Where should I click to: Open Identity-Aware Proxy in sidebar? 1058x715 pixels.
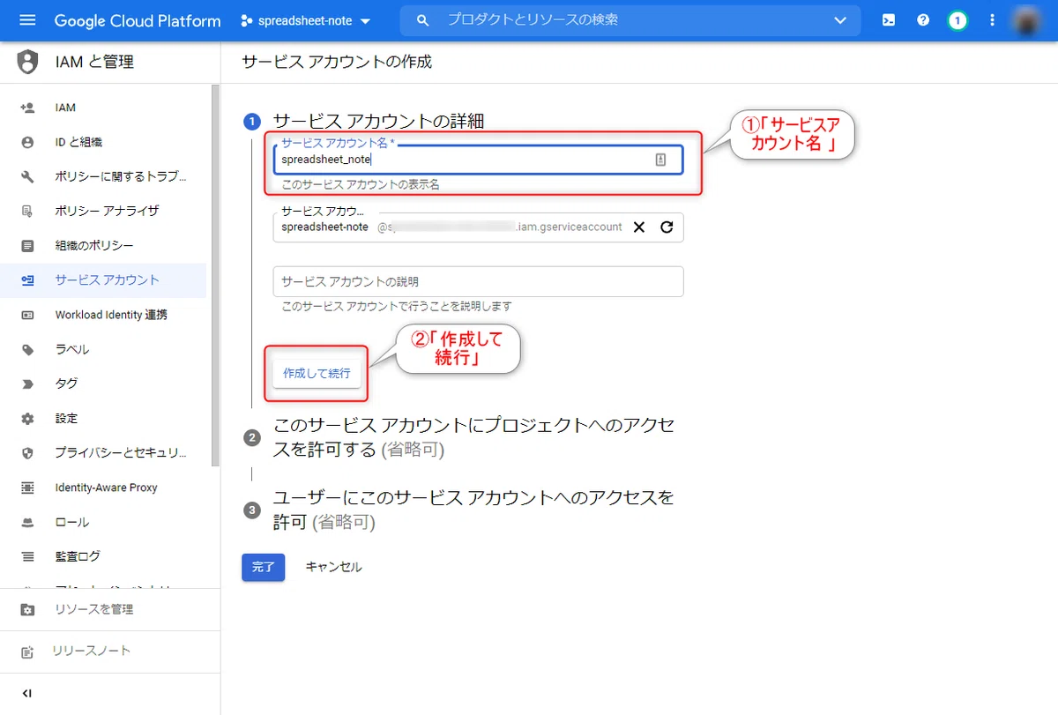point(103,488)
